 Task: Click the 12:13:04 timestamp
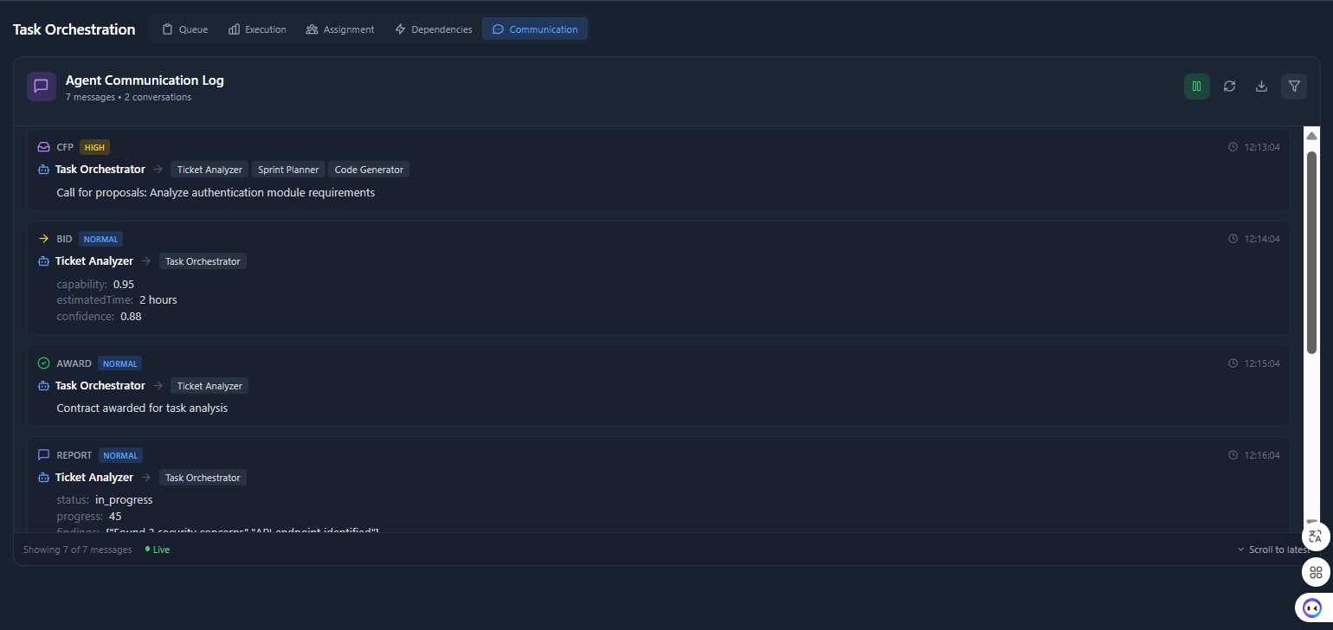1262,147
